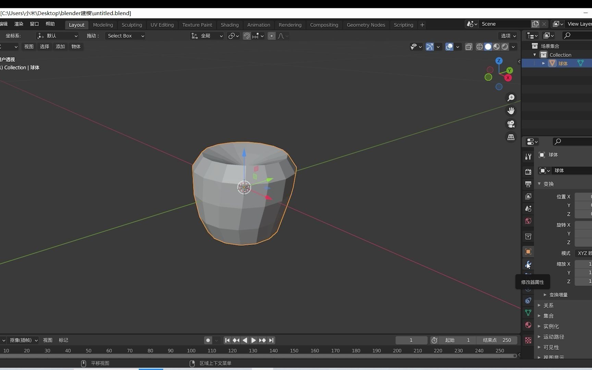Screen dimensions: 592x370
Task: Open the Tool properties tab icon
Action: click(x=528, y=157)
